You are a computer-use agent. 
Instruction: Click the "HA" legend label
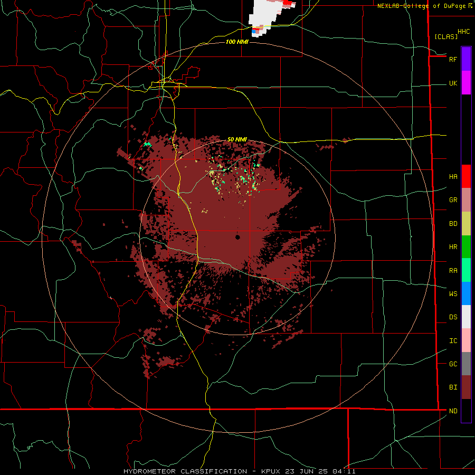coord(453,177)
